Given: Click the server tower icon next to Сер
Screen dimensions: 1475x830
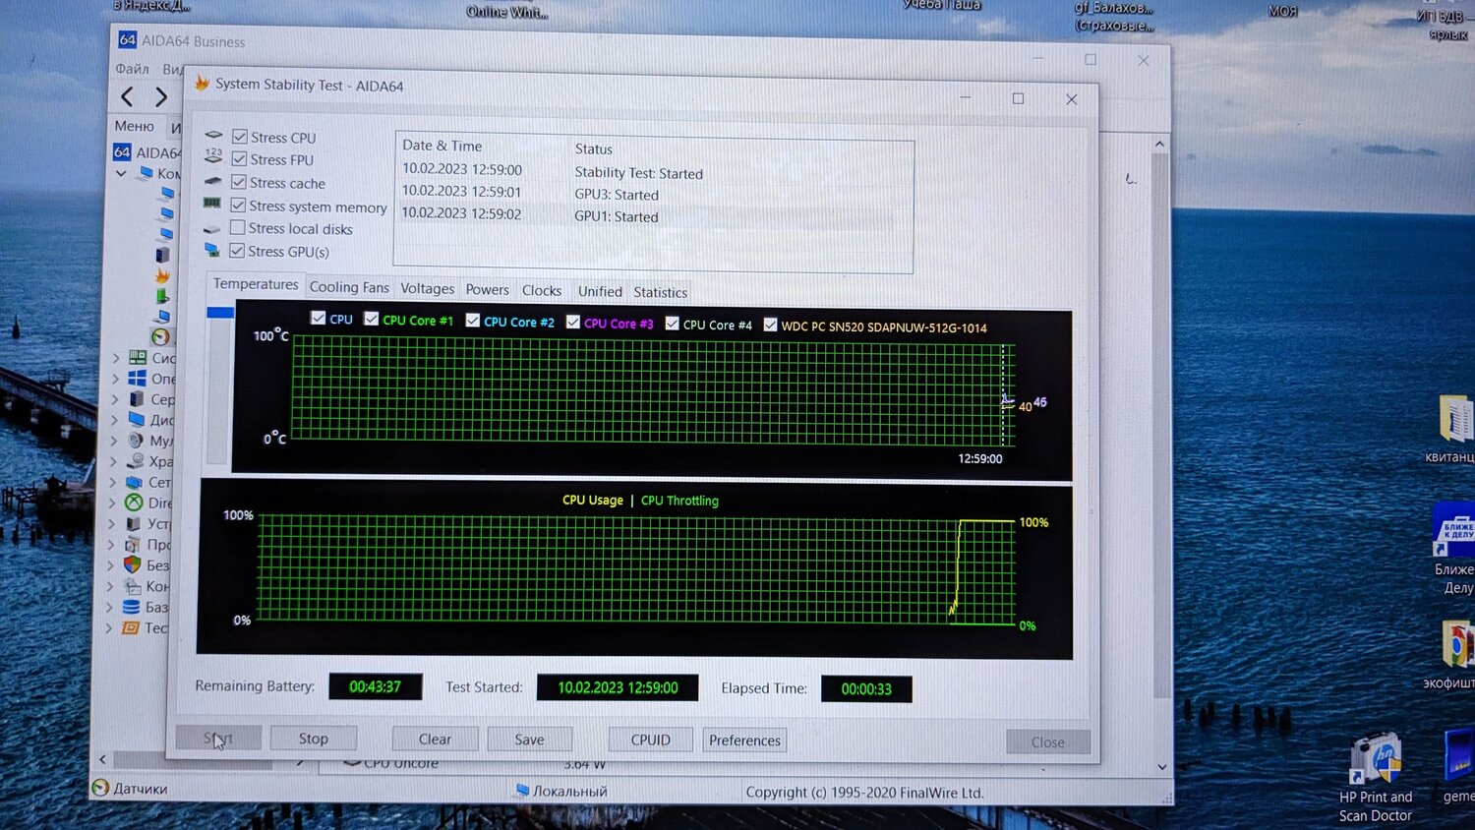Looking at the screenshot, I should pos(137,399).
